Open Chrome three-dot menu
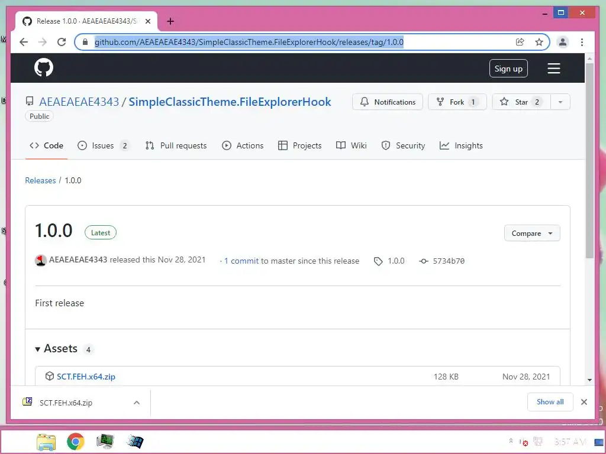Viewport: 606px width, 454px height. pyautogui.click(x=582, y=42)
